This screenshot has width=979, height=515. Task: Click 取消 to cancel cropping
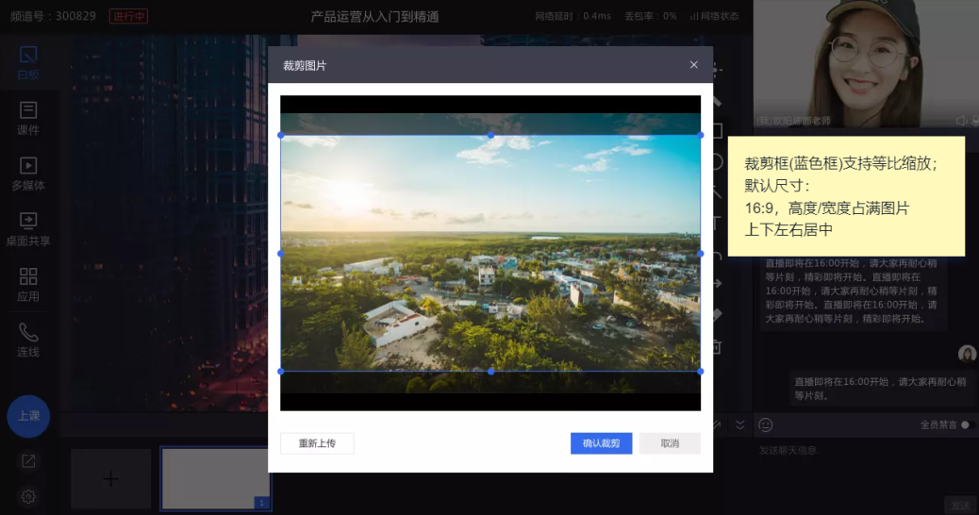670,443
